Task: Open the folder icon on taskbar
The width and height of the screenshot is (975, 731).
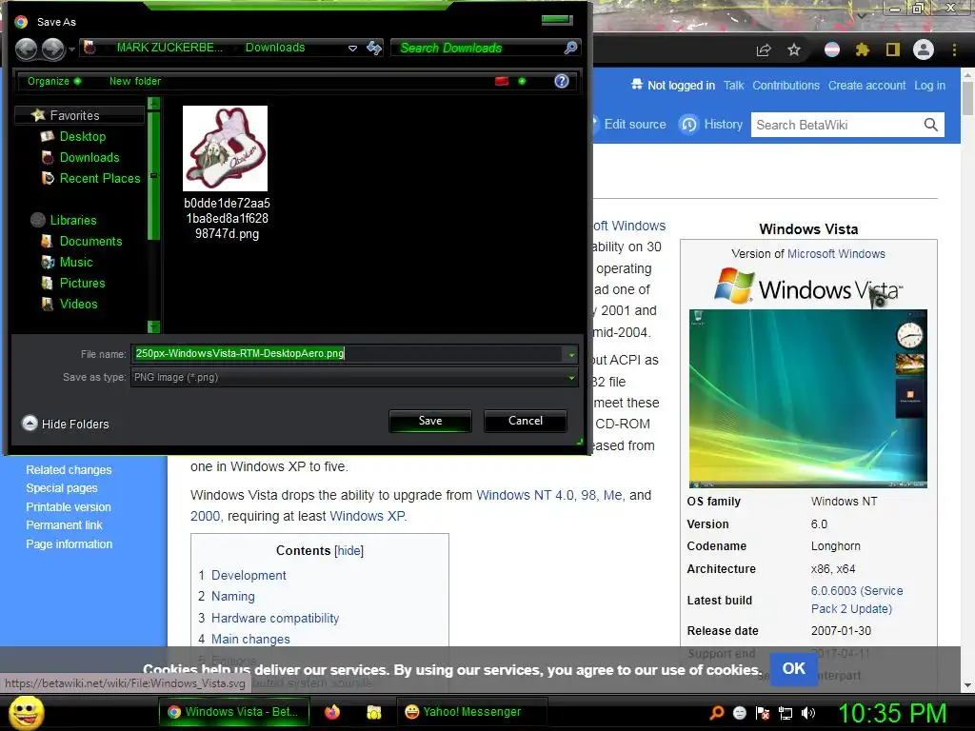Action: point(373,712)
